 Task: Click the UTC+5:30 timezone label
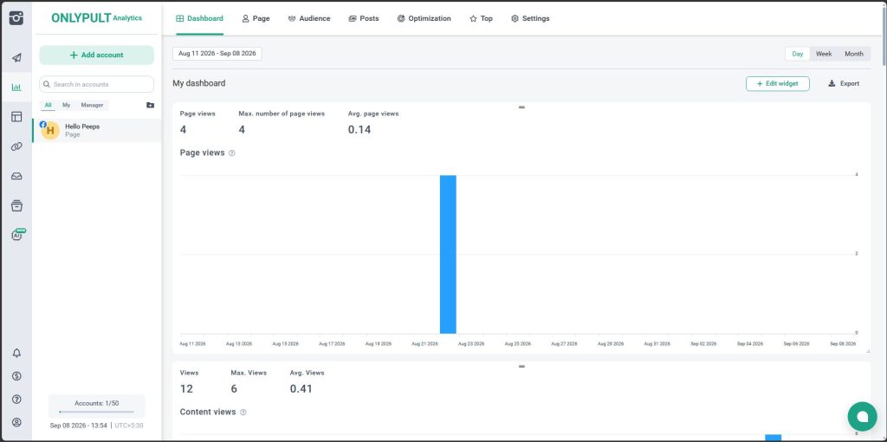pyautogui.click(x=129, y=426)
